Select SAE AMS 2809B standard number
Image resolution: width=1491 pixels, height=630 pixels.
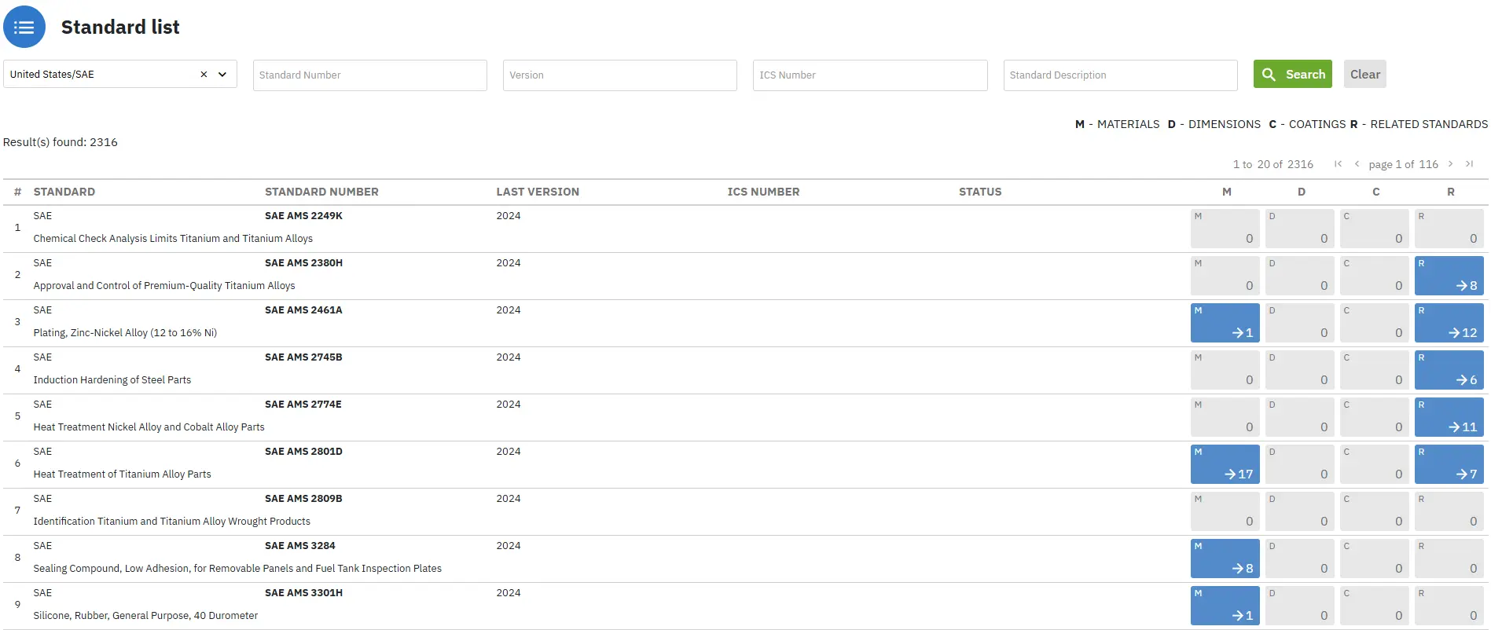point(303,499)
